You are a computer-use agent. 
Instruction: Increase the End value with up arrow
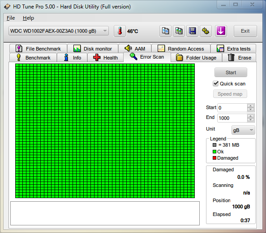251,116
